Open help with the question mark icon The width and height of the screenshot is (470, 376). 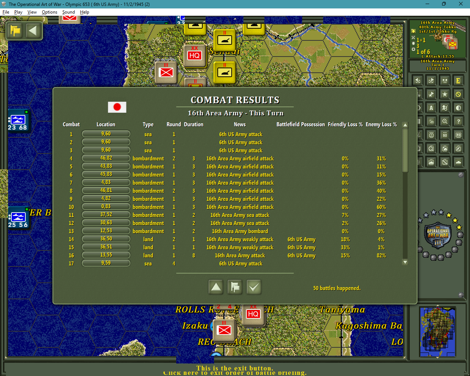coord(458,121)
